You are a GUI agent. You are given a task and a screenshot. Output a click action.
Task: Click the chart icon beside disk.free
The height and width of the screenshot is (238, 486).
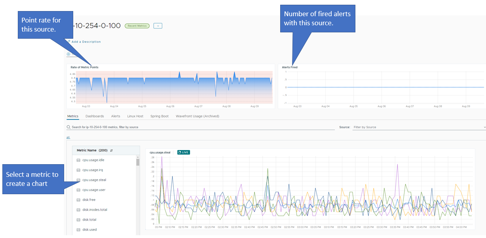point(78,200)
